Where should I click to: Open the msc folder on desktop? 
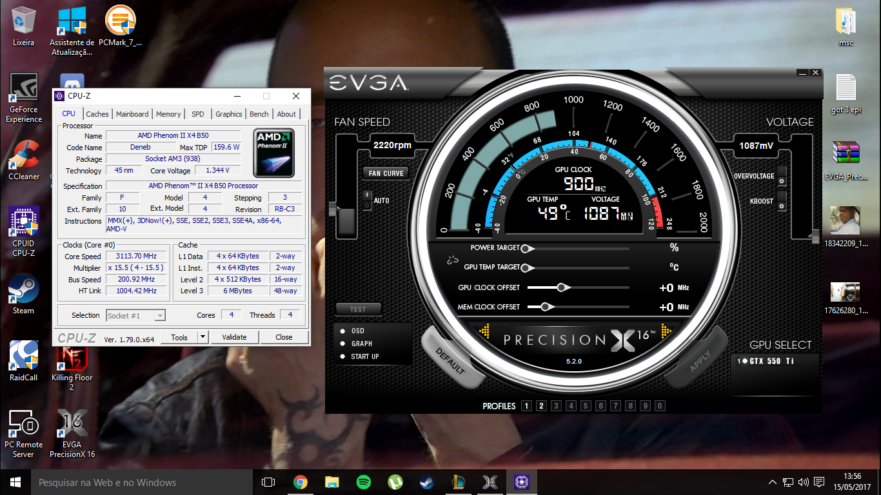tap(846, 27)
